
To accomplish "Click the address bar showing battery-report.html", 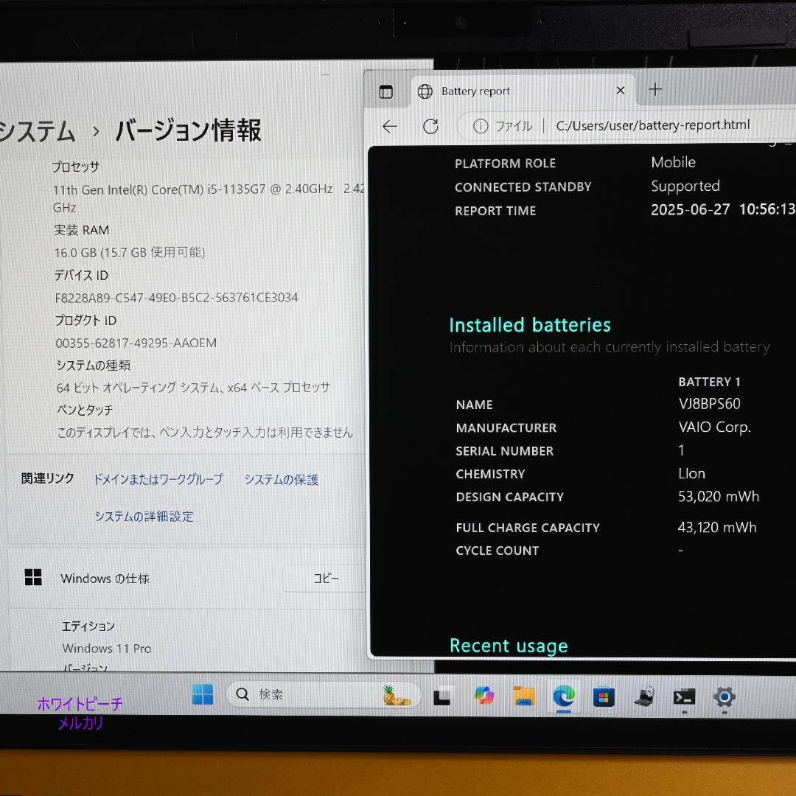I will point(653,126).
